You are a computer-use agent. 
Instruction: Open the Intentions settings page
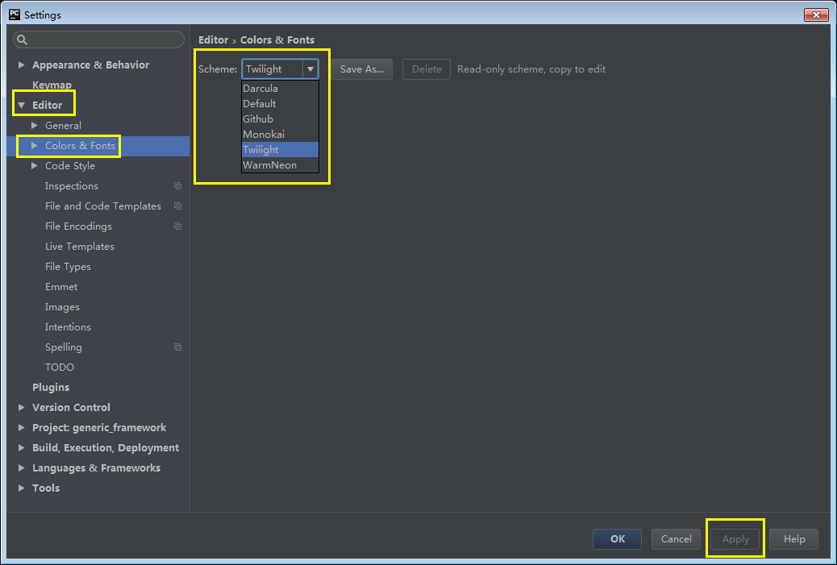68,327
